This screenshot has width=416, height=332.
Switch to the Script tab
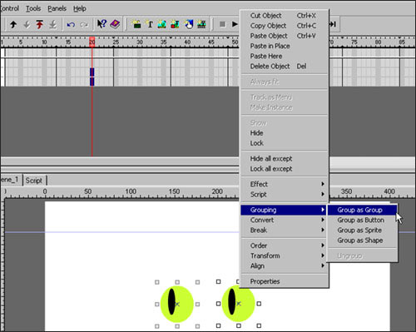34,181
